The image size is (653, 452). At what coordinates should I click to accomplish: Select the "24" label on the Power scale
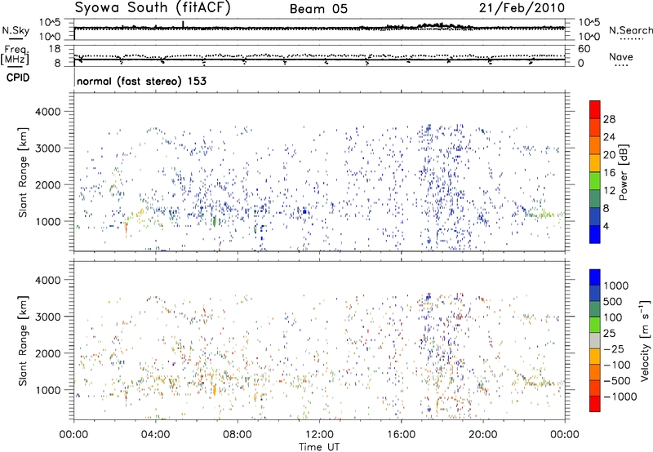(x=609, y=137)
